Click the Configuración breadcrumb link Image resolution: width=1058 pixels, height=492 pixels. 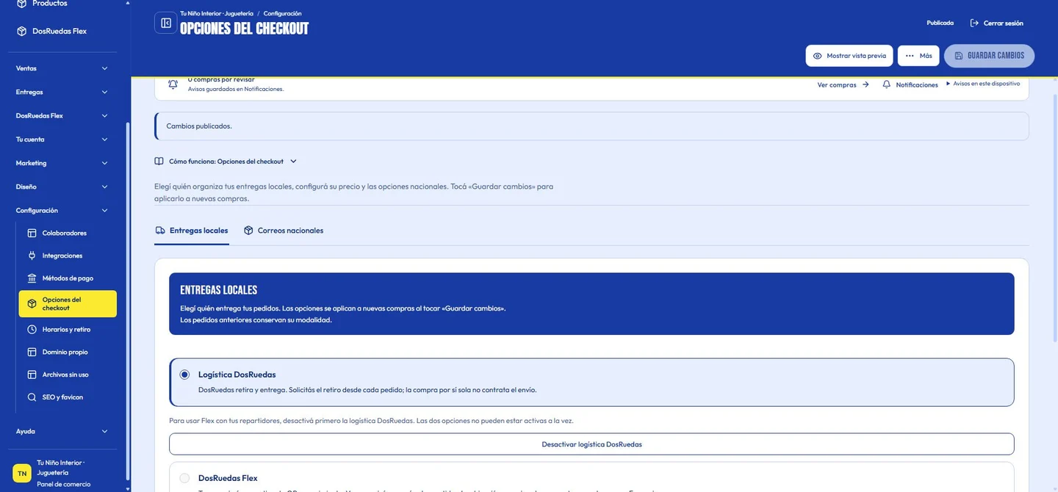282,13
